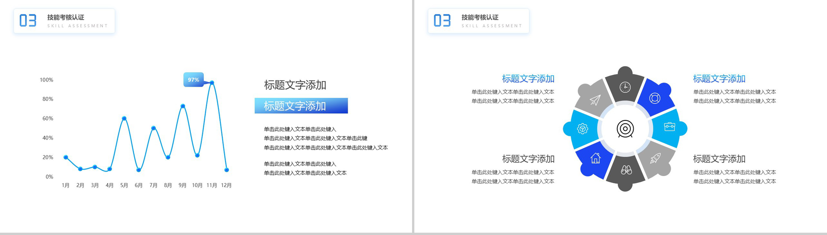Click the 5月 x-axis label
827x235 pixels.
coord(124,185)
